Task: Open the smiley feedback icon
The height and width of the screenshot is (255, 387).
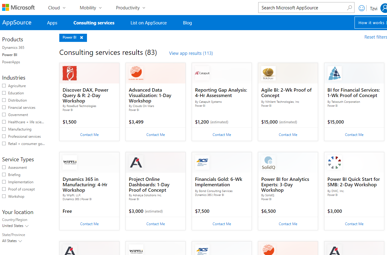Action: click(x=362, y=8)
